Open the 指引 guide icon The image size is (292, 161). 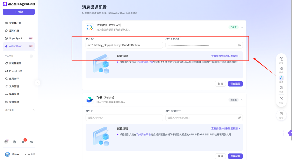[x=281, y=116]
